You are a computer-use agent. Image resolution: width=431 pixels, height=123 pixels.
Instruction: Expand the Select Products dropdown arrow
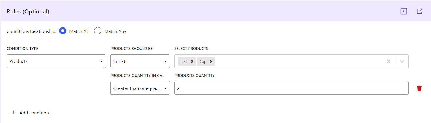click(x=402, y=61)
